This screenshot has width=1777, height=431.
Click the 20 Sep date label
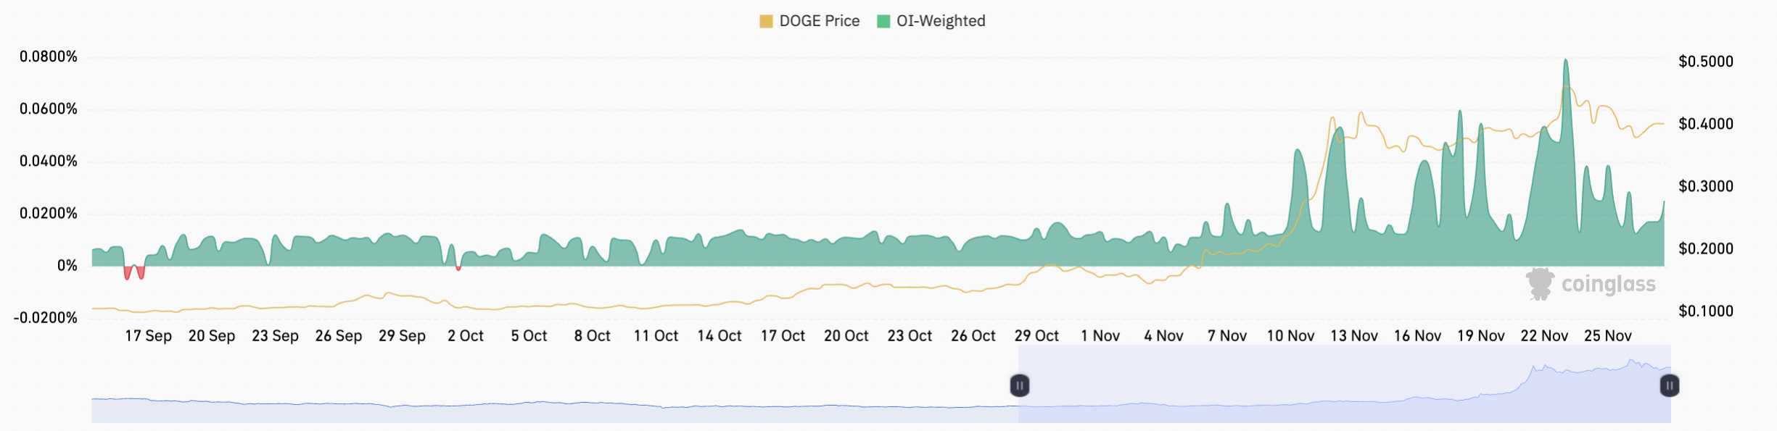[x=212, y=336]
